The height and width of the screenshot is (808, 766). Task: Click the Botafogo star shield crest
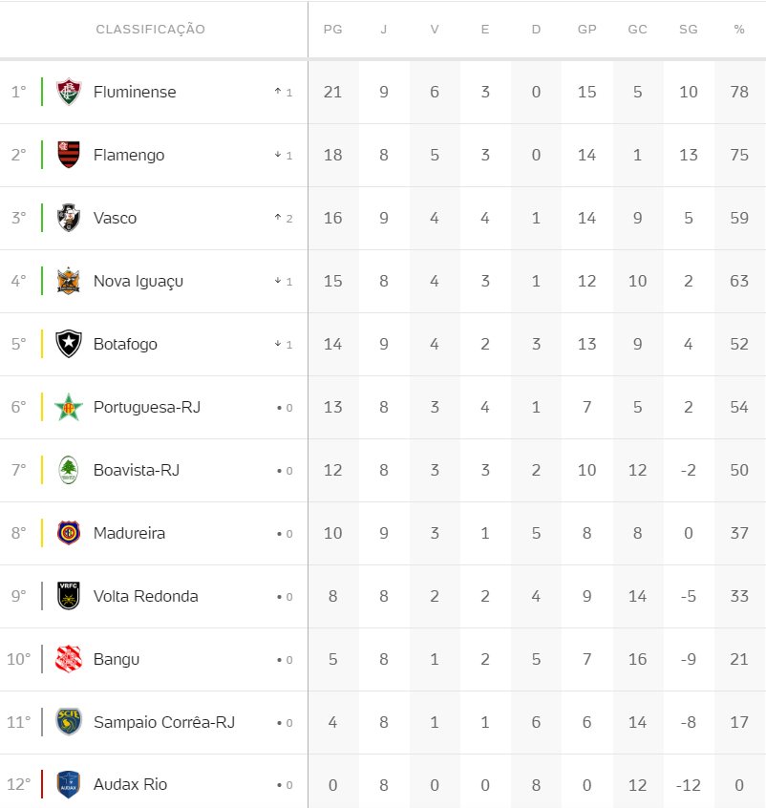(69, 344)
